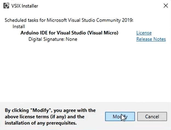Confirm installation with the Modify button
This screenshot has width=171, height=130.
point(120,117)
